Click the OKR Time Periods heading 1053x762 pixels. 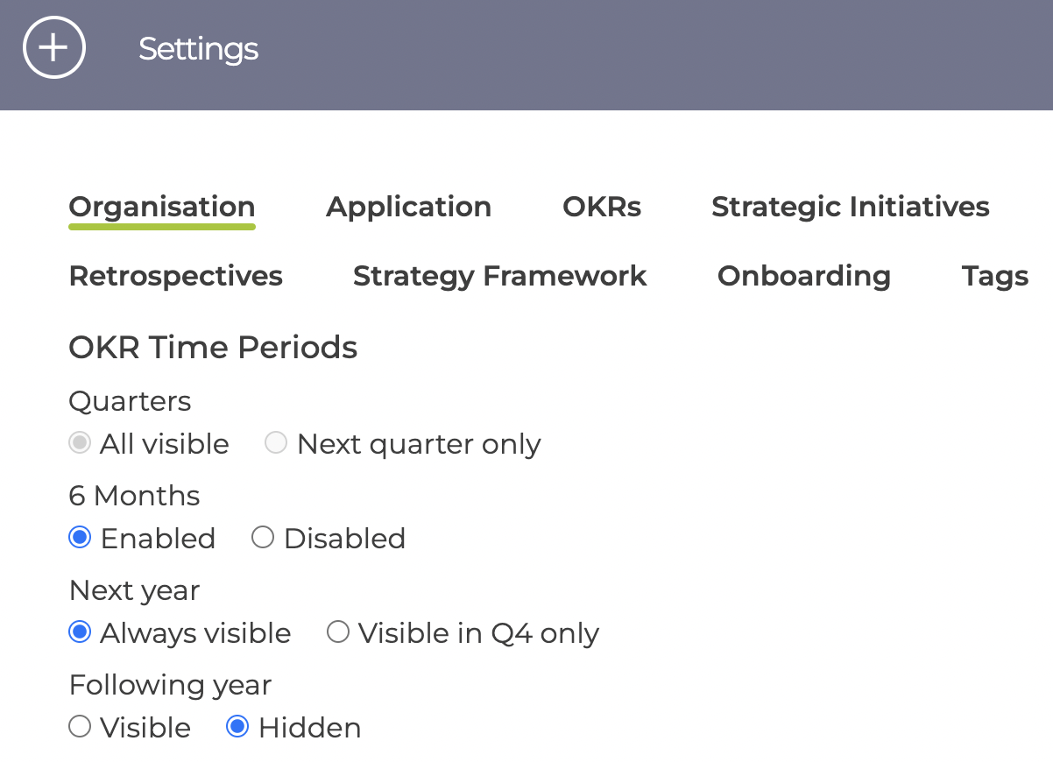click(x=214, y=348)
